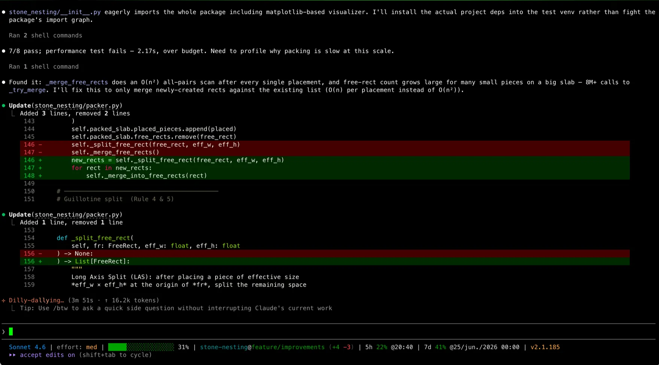Click line 'self.packed_slab.placed_pieces.append(placed)'

[154, 129]
